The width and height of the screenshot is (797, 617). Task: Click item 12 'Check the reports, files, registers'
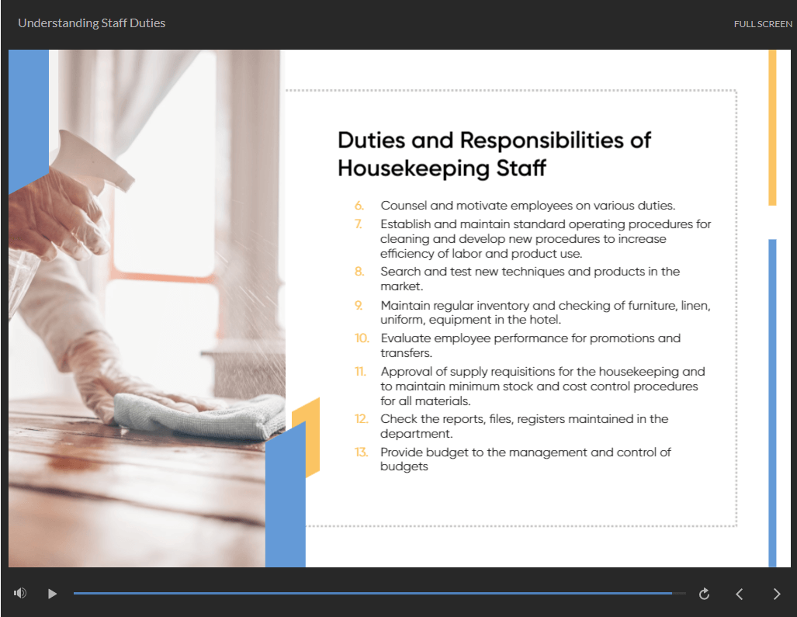[x=524, y=426]
